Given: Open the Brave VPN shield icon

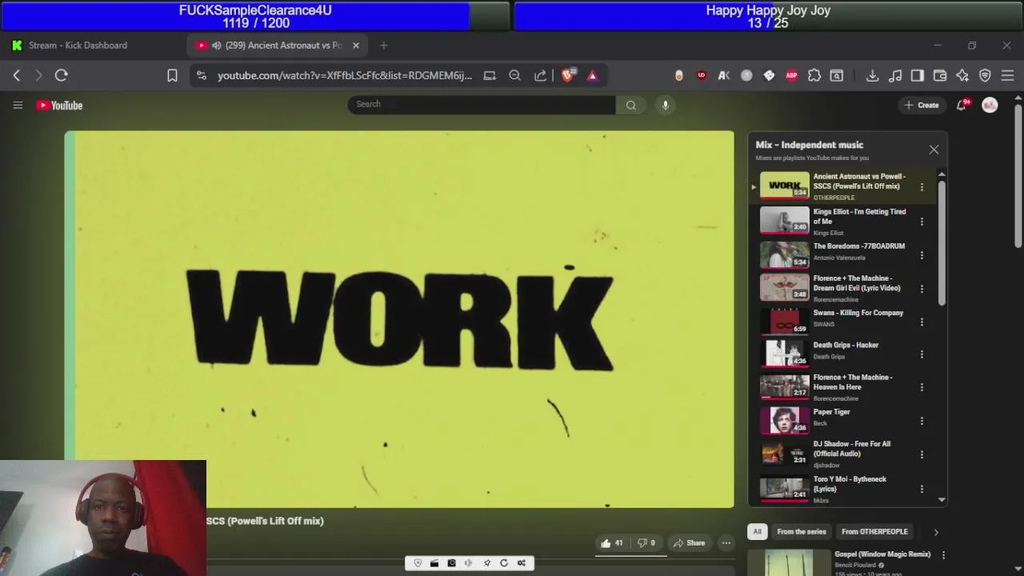Looking at the screenshot, I should click(985, 75).
